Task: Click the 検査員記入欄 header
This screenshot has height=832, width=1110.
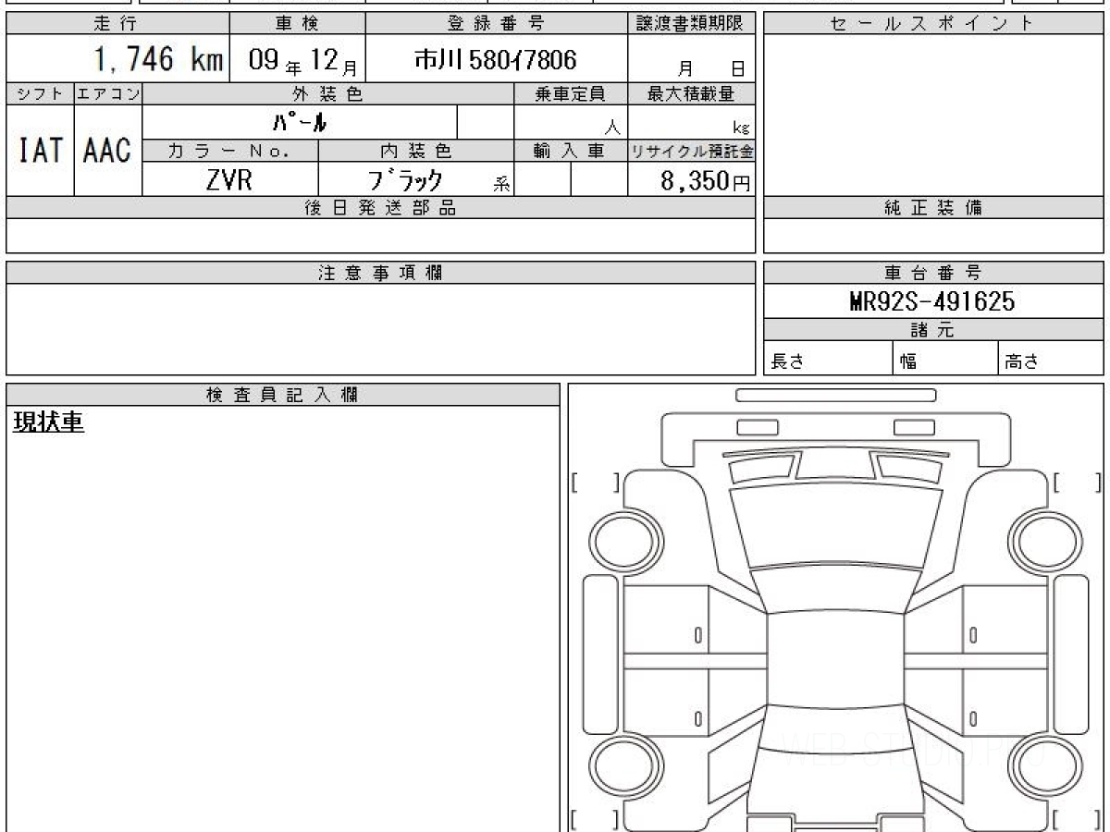Action: 283,394
